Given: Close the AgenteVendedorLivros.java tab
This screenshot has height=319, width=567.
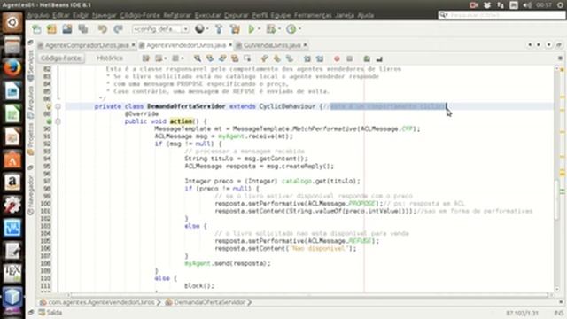Looking at the screenshot, I should (x=230, y=45).
